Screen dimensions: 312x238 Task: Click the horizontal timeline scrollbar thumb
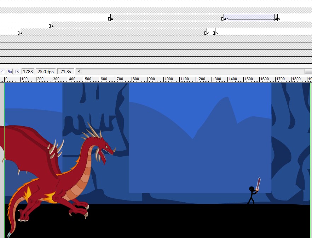pyautogui.click(x=308, y=71)
